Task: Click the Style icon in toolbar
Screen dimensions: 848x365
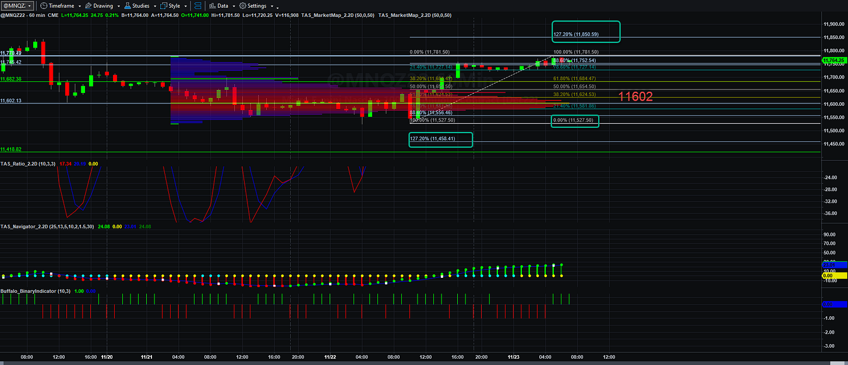Action: pos(164,5)
